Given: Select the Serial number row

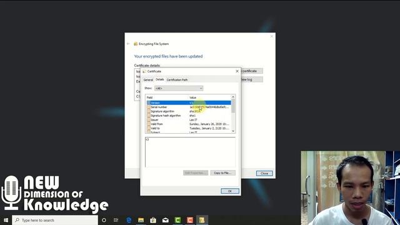Looking at the screenshot, I should [x=189, y=107].
